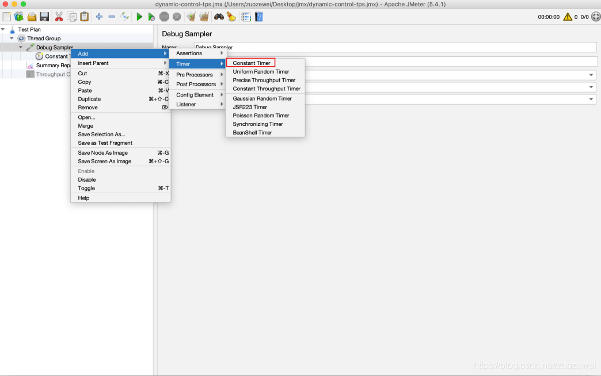This screenshot has height=376, width=601.
Task: Click the yellow warning log icon
Action: pos(568,17)
